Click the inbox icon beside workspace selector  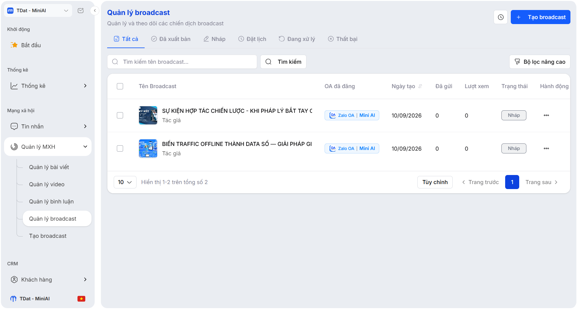point(81,11)
